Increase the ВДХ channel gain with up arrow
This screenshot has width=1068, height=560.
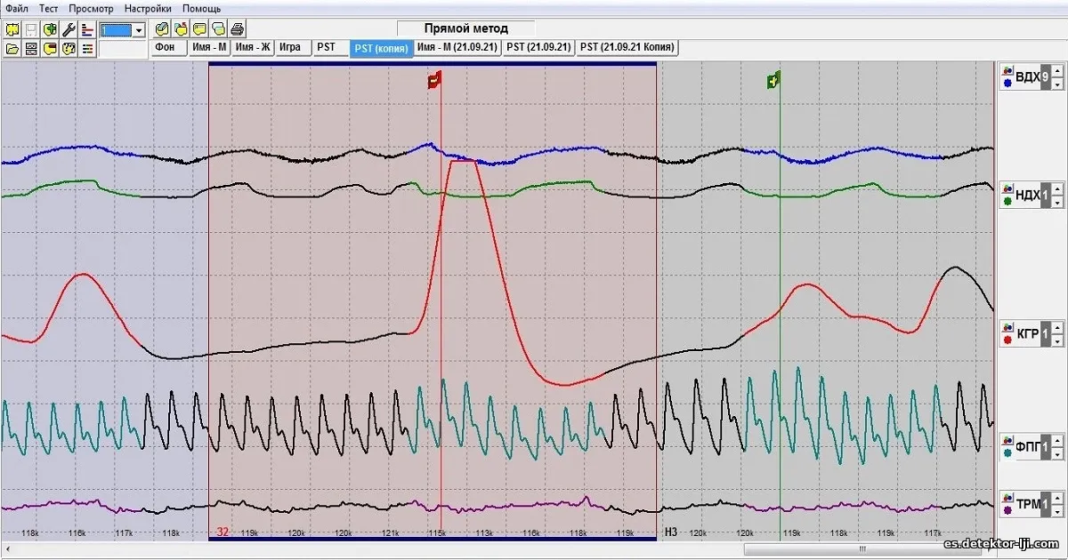[1056, 73]
